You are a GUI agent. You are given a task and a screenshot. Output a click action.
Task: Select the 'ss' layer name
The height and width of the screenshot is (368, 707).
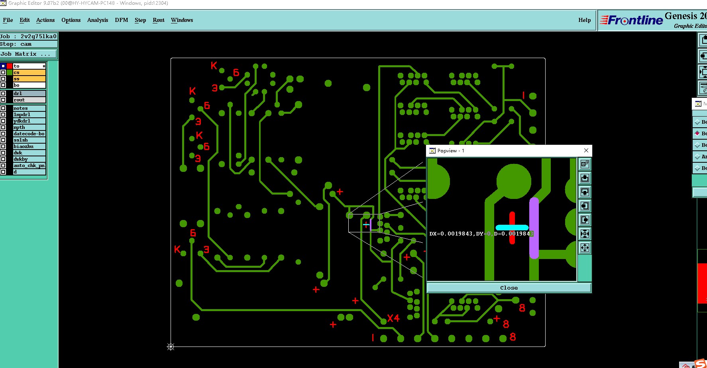pos(29,79)
